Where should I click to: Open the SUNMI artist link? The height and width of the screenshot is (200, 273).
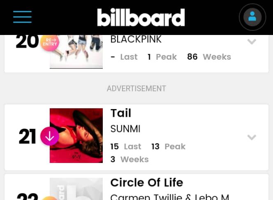click(x=125, y=129)
